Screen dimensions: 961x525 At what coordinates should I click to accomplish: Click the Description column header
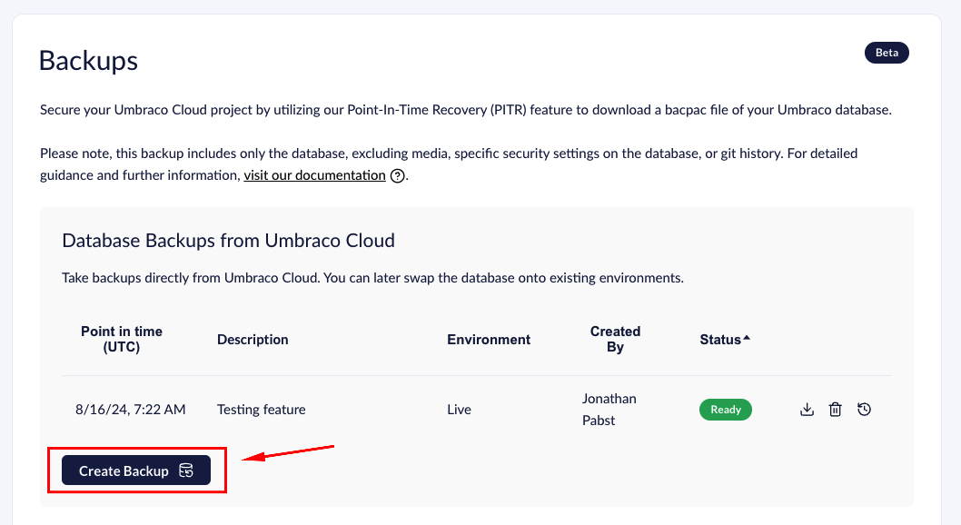click(253, 339)
